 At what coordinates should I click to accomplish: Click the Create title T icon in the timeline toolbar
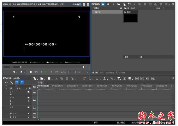(119, 78)
